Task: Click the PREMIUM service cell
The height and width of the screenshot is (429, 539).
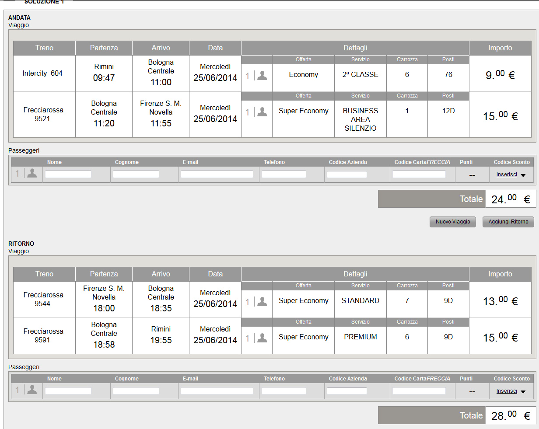Action: click(x=360, y=337)
